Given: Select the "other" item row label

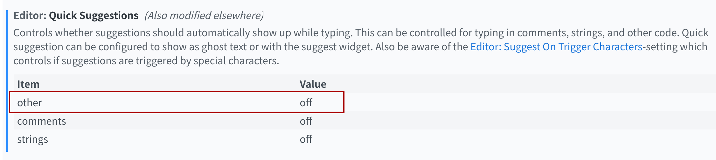Looking at the screenshot, I should [30, 102].
